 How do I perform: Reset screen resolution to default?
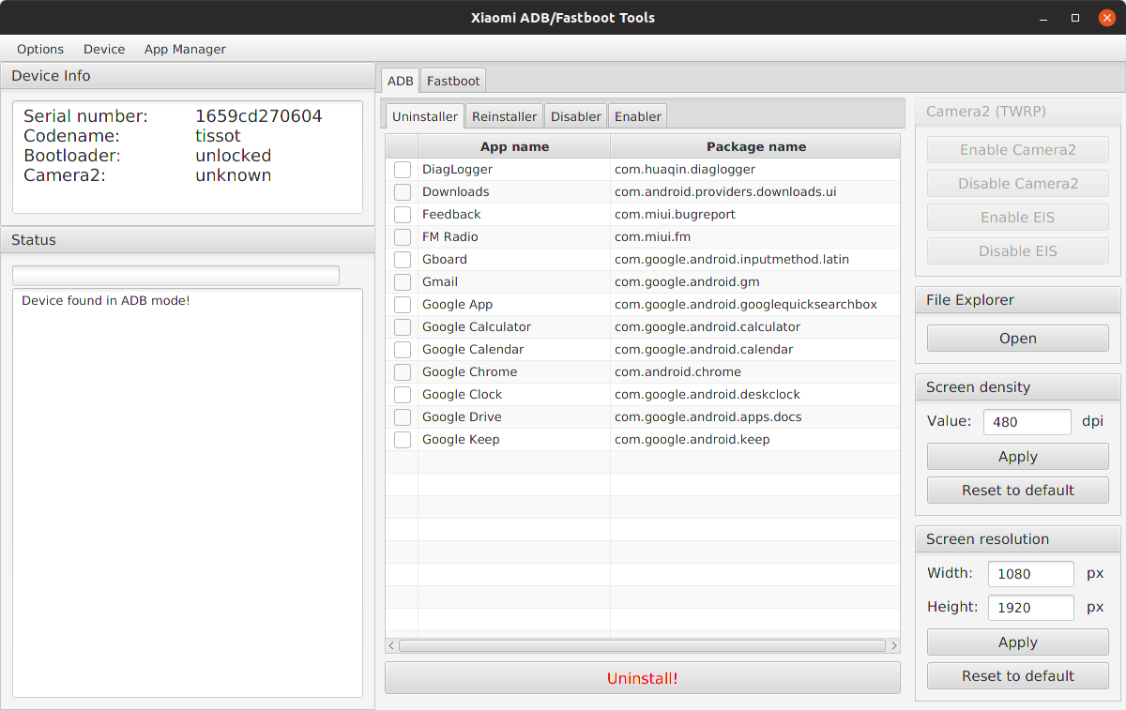coord(1017,675)
